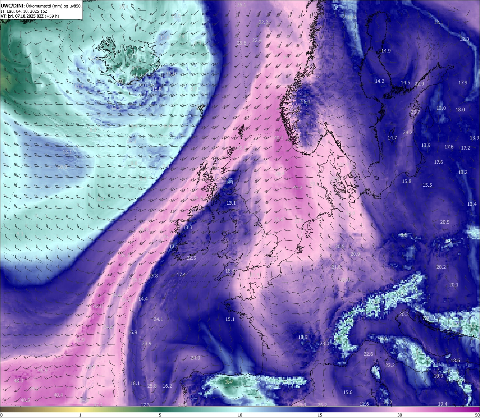The height and width of the screenshot is (418, 480).
Task: Click the title text "UWC/DINI: Úrkomumætti (mm) og uv850."
Action: (41, 6)
